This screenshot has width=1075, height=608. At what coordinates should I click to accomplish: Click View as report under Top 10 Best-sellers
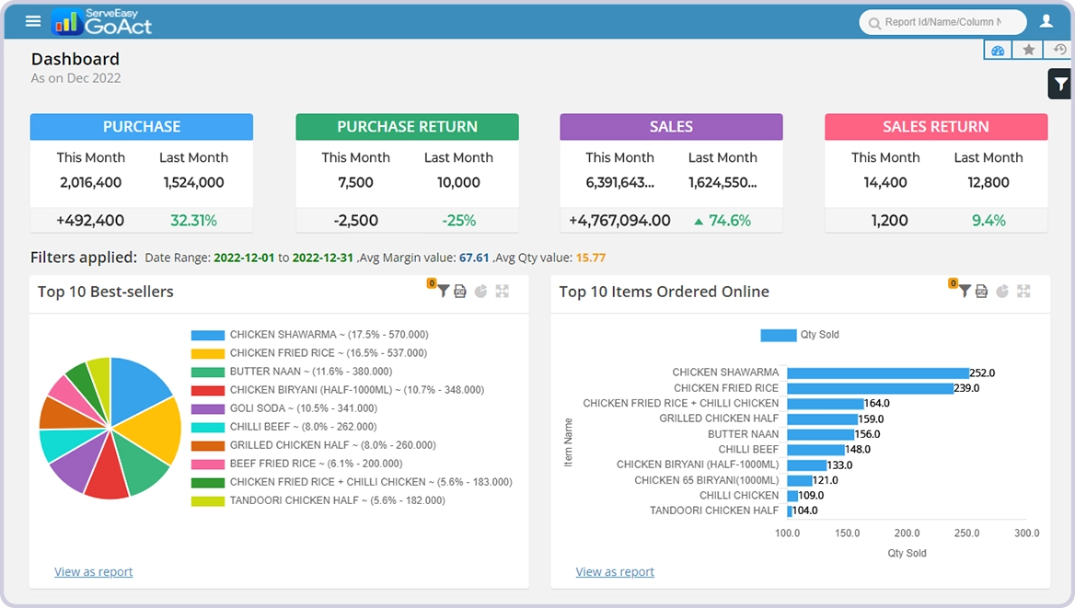(93, 571)
